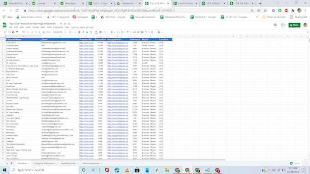Open the Text rotation dropdown
The image size is (310, 174).
point(128,32)
